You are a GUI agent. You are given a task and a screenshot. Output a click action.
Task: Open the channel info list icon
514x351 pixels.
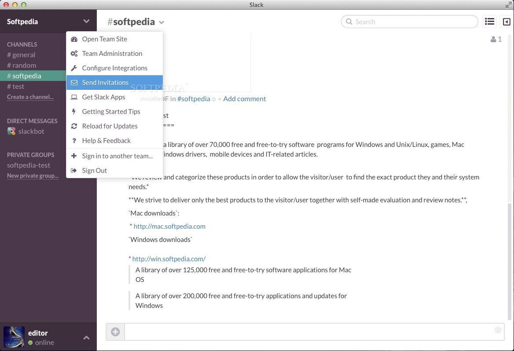tap(489, 22)
